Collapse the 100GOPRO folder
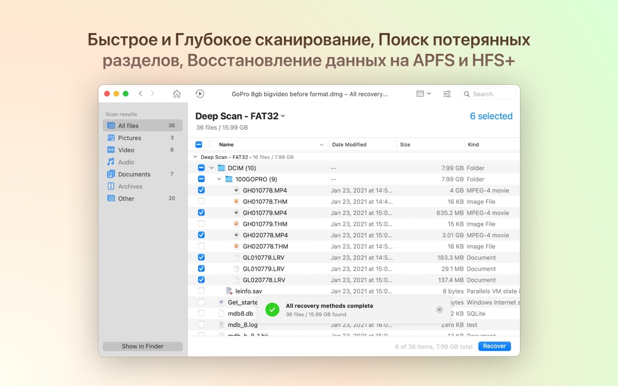Viewport: 618px width, 386px height. click(x=219, y=179)
